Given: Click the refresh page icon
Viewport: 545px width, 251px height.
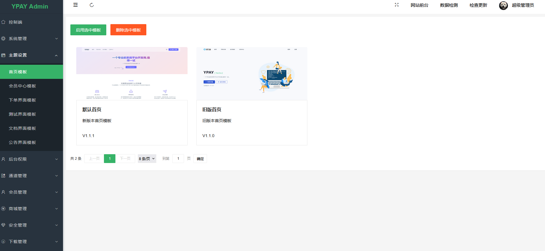Looking at the screenshot, I should tap(92, 5).
